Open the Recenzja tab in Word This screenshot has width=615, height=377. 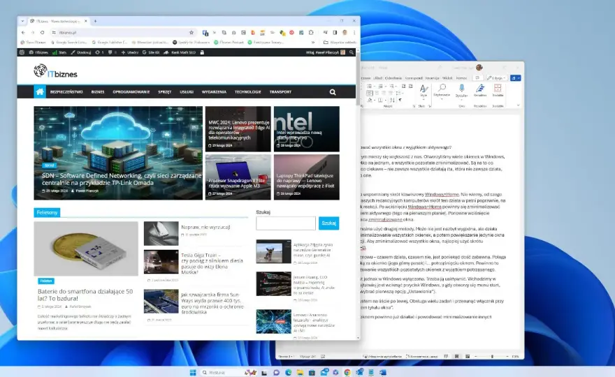432,78
